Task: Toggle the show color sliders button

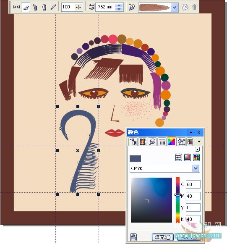Action: [x=178, y=157]
